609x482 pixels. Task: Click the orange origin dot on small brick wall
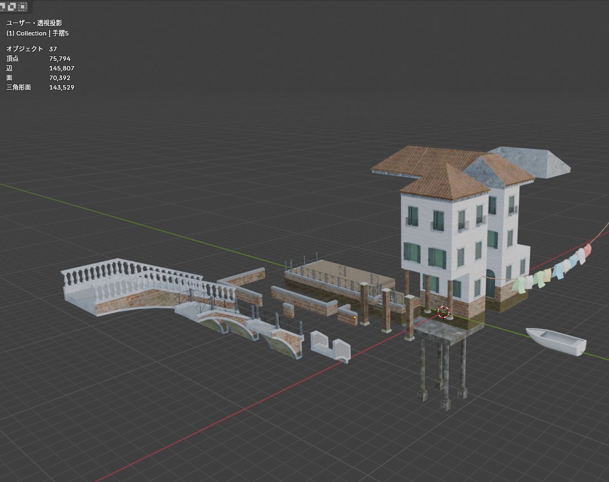[355, 317]
